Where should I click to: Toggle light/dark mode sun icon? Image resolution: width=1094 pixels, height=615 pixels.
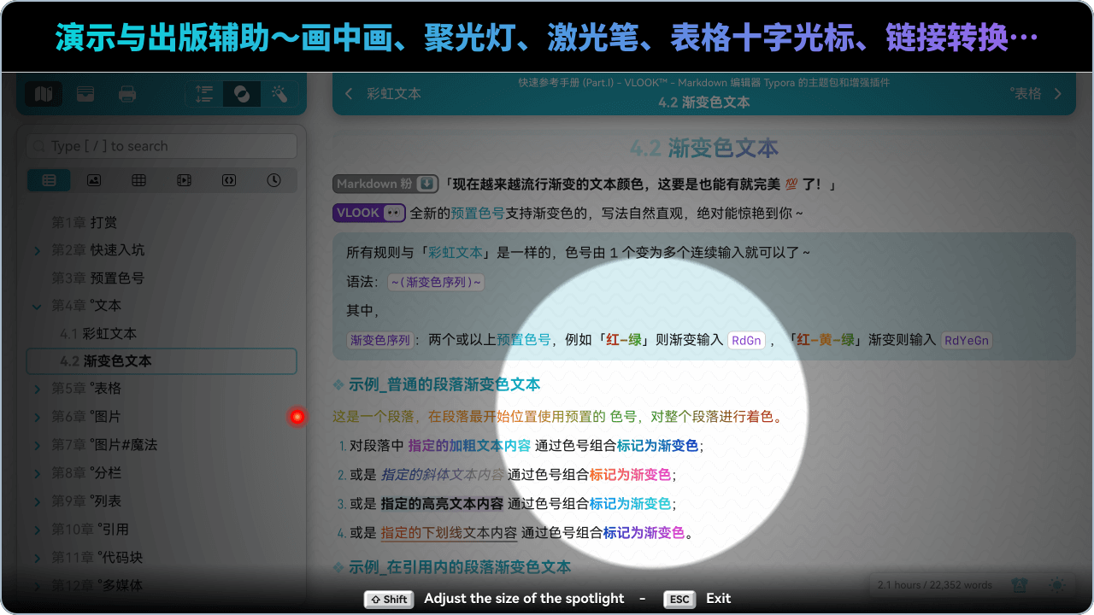pos(1058,585)
